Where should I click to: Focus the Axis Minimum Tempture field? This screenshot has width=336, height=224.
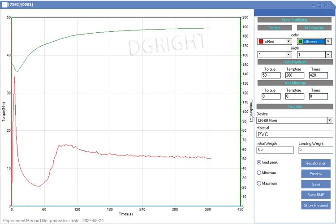click(295, 96)
